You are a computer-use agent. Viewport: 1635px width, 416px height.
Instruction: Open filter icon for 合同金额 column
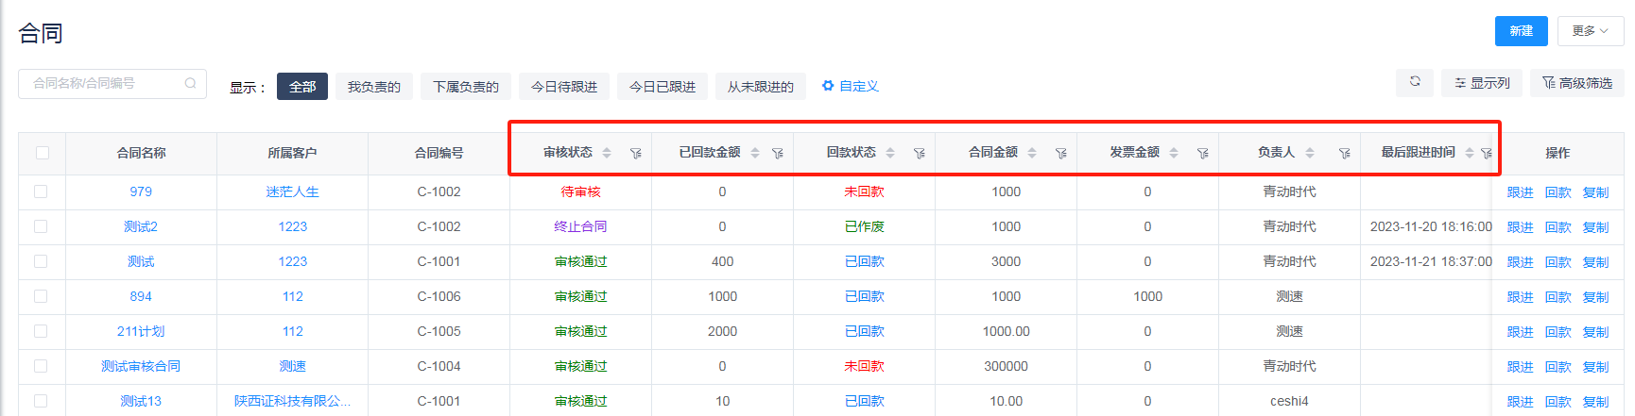click(x=1061, y=153)
